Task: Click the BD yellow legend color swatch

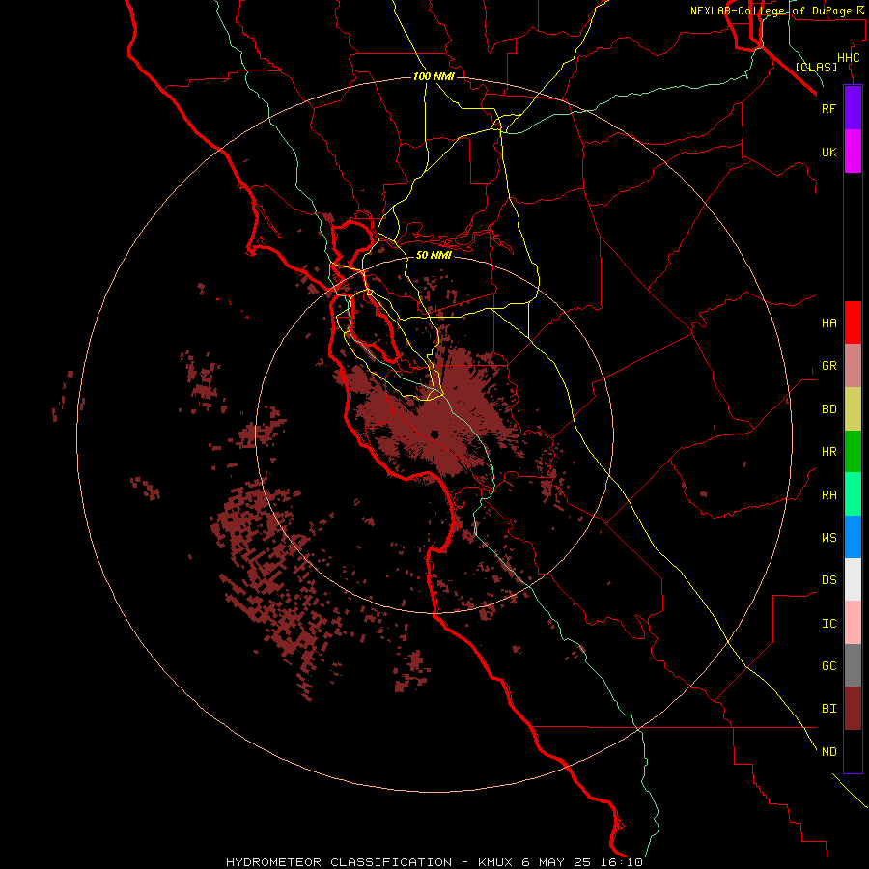Action: point(853,409)
